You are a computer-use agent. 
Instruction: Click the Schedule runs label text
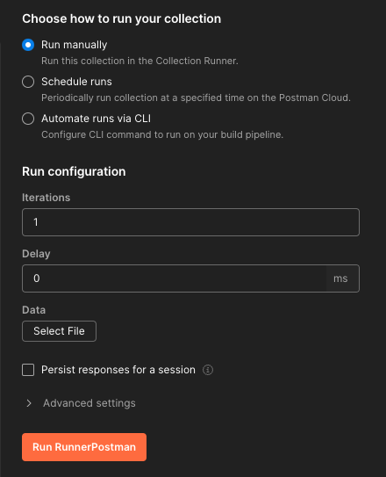76,82
